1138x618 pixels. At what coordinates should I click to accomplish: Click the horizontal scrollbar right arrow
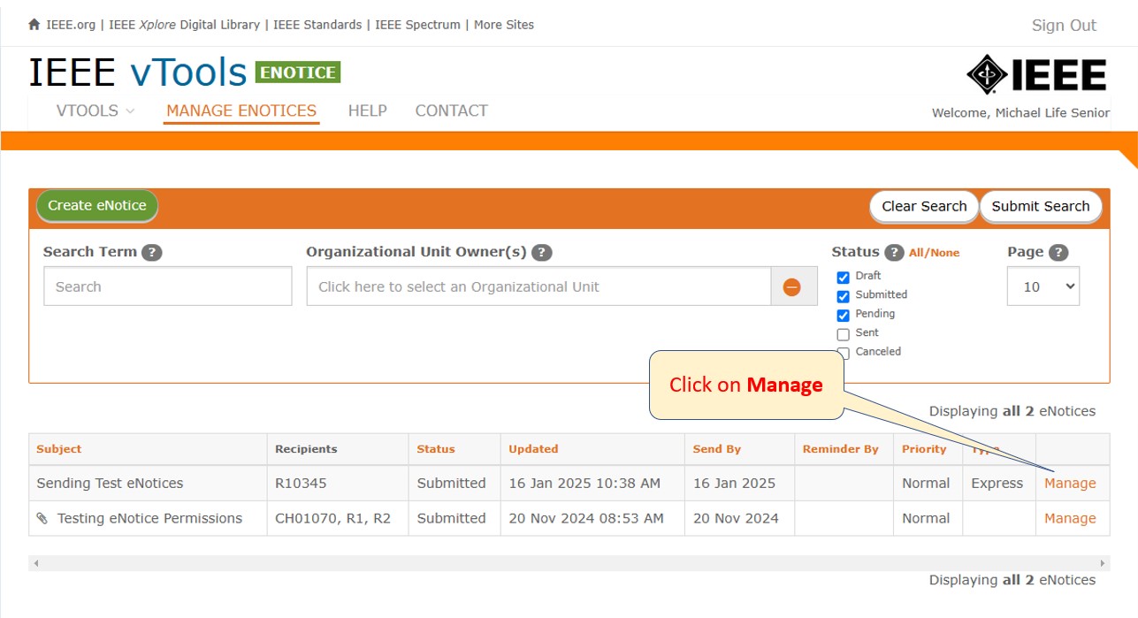click(1103, 563)
